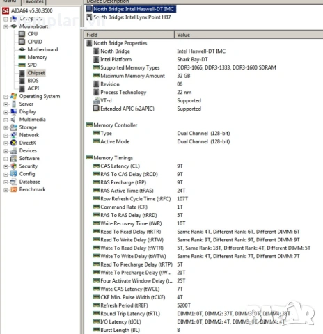Click the Value column header
The height and width of the screenshot is (334, 323).
point(249,35)
